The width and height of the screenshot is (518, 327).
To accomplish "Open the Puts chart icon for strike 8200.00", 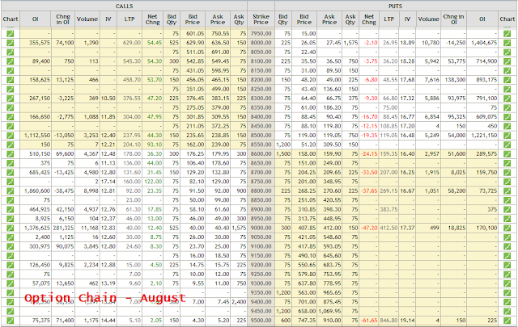I will click(x=507, y=80).
